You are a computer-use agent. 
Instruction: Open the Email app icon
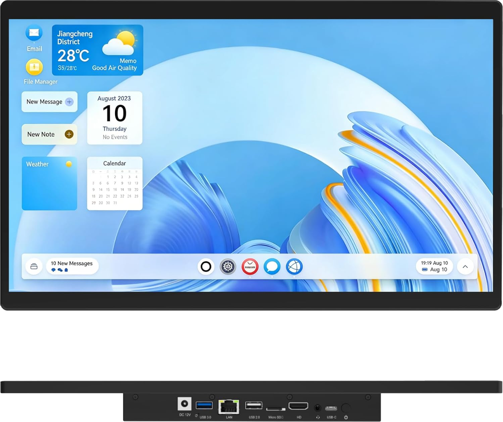34,33
